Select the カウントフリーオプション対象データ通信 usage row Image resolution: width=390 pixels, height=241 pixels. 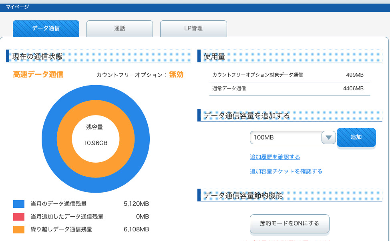pyautogui.click(x=287, y=75)
